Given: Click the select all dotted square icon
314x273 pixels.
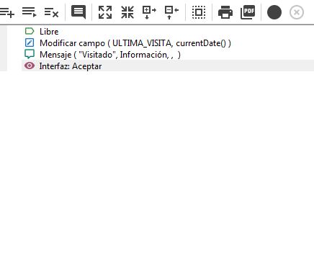Looking at the screenshot, I should [199, 12].
